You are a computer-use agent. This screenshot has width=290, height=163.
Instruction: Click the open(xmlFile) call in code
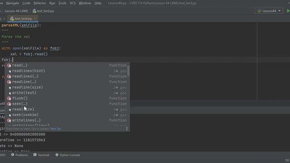(x=27, y=48)
